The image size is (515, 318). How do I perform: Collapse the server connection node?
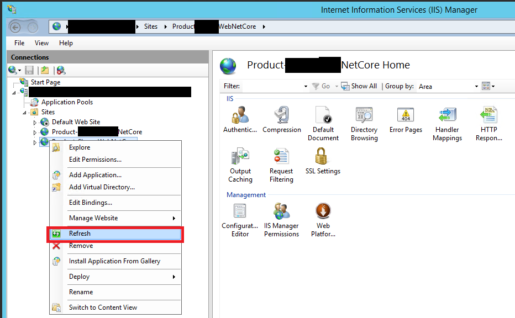[x=14, y=93]
